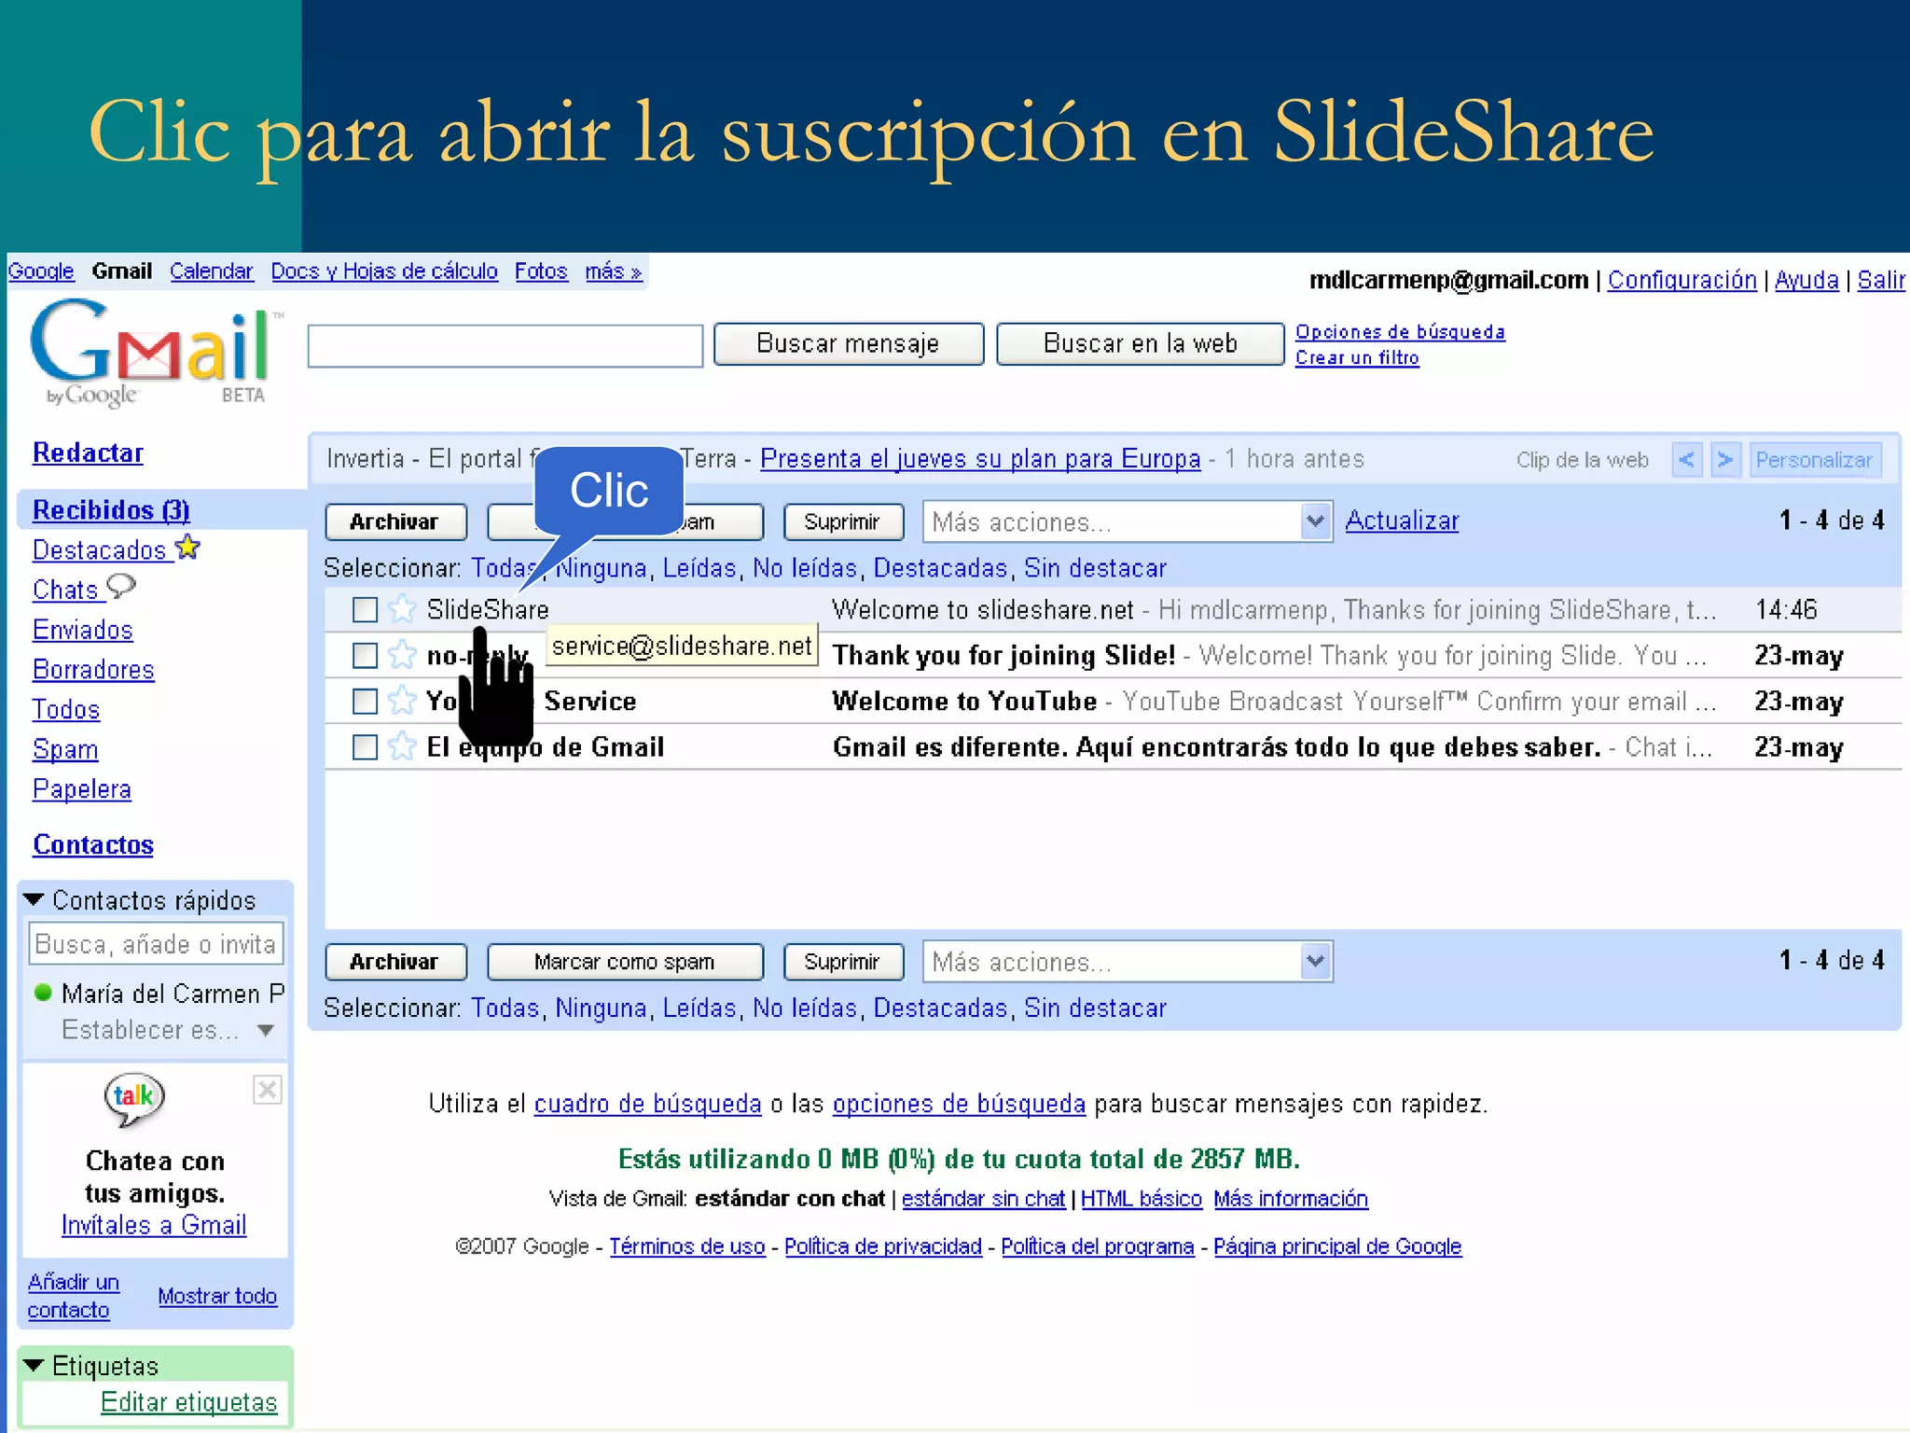The height and width of the screenshot is (1433, 1910).
Task: Open the Calendar link in top bar
Action: (211, 271)
